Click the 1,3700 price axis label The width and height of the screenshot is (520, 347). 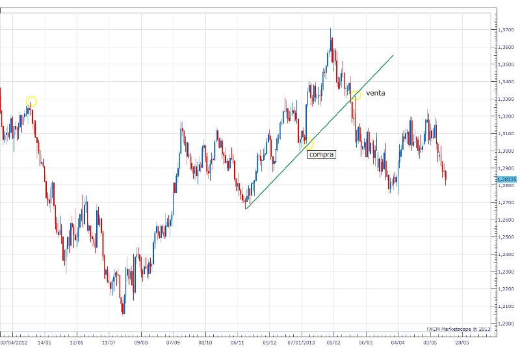[x=506, y=30]
